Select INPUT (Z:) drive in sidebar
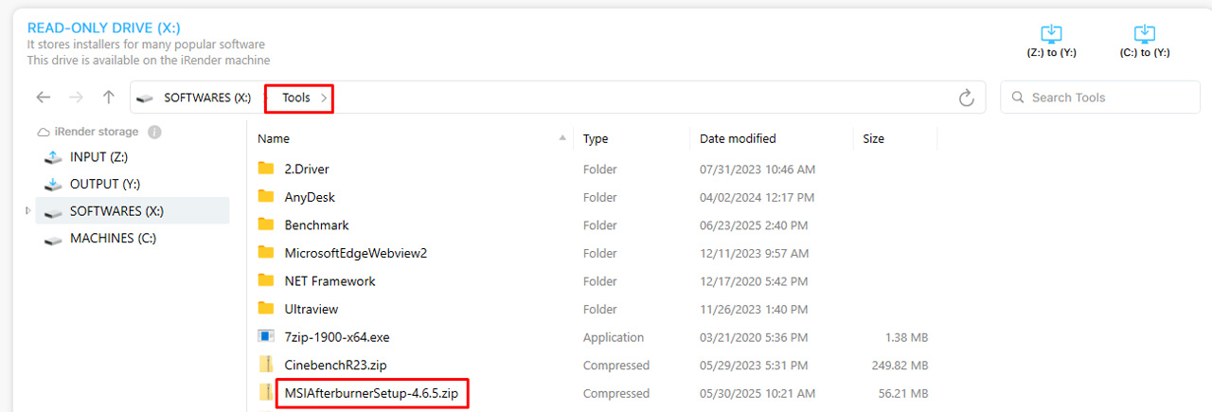Image resolution: width=1212 pixels, height=412 pixels. (x=99, y=157)
